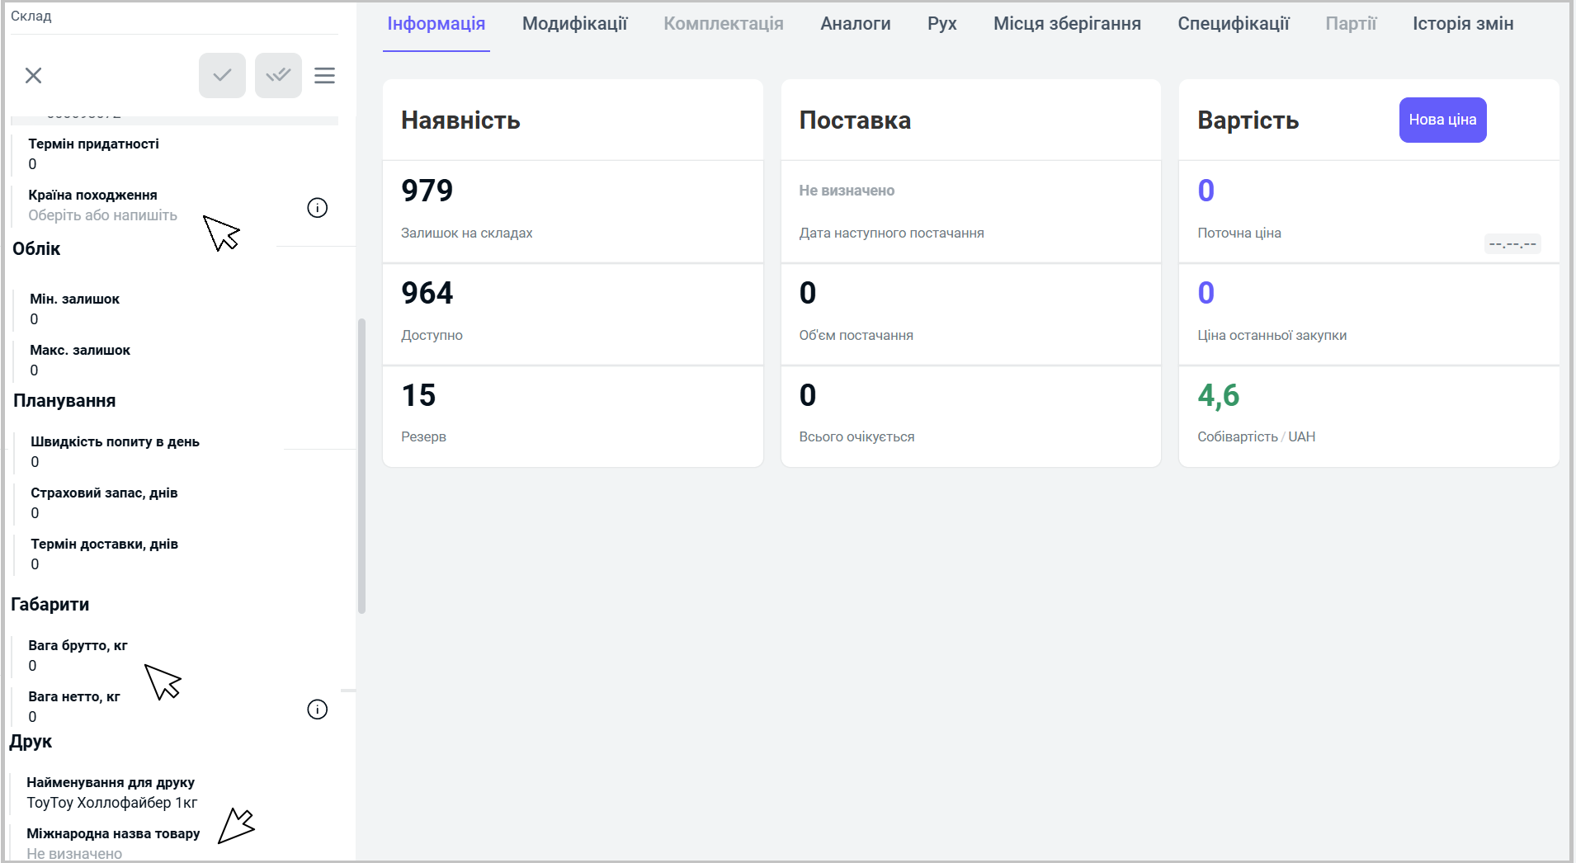1576x863 pixels.
Task: Click the Нова ціна button
Action: coord(1442,120)
